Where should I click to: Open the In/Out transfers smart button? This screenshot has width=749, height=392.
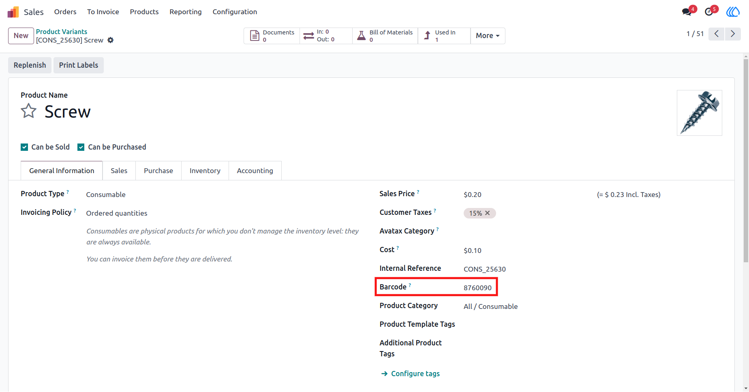(x=326, y=36)
